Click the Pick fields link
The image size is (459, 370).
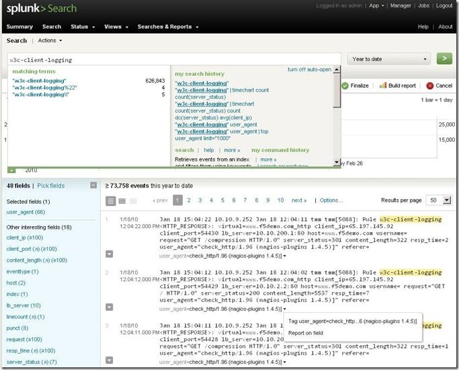(51, 186)
